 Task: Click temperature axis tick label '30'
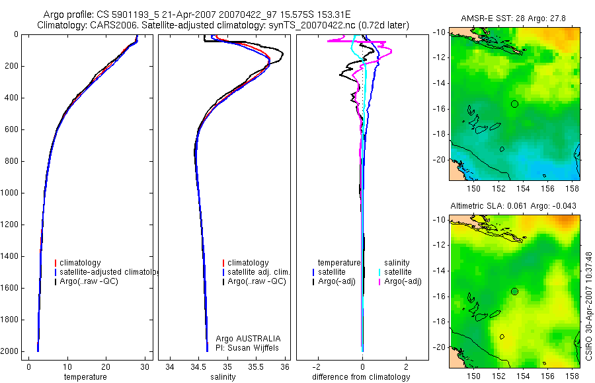pos(145,367)
